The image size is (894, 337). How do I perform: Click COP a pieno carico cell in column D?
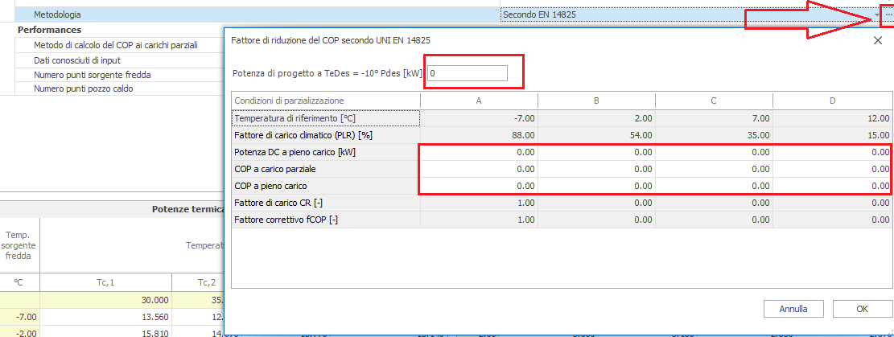coord(832,186)
